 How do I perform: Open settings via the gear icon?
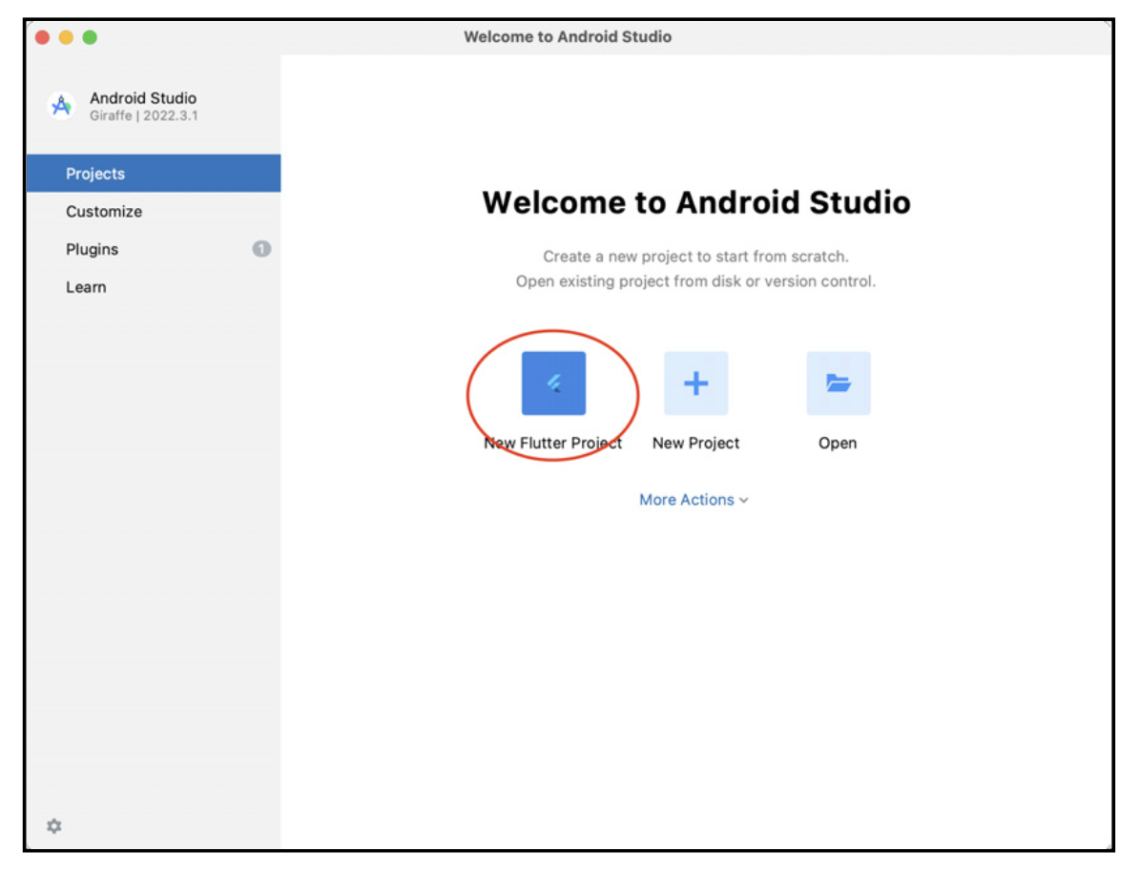[x=54, y=825]
